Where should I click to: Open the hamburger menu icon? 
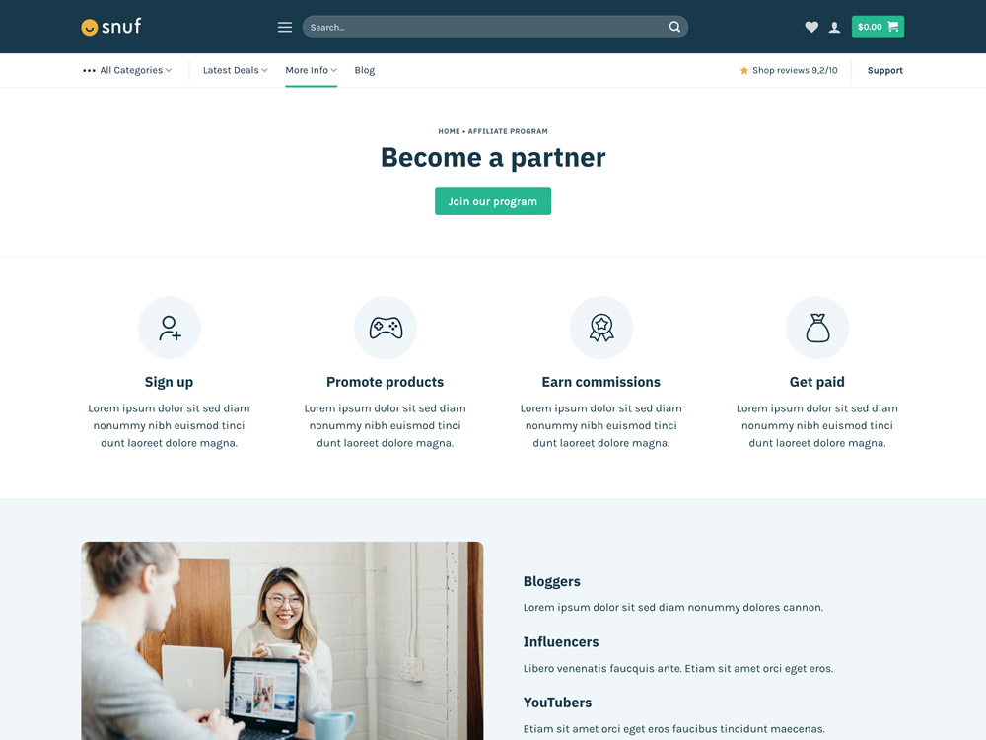(285, 27)
